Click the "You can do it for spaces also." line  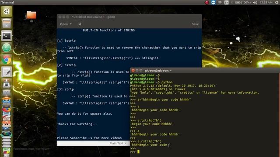(x=84, y=113)
